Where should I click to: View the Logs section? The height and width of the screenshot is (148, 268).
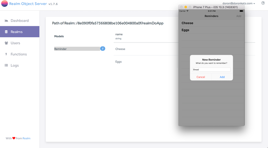(20, 66)
